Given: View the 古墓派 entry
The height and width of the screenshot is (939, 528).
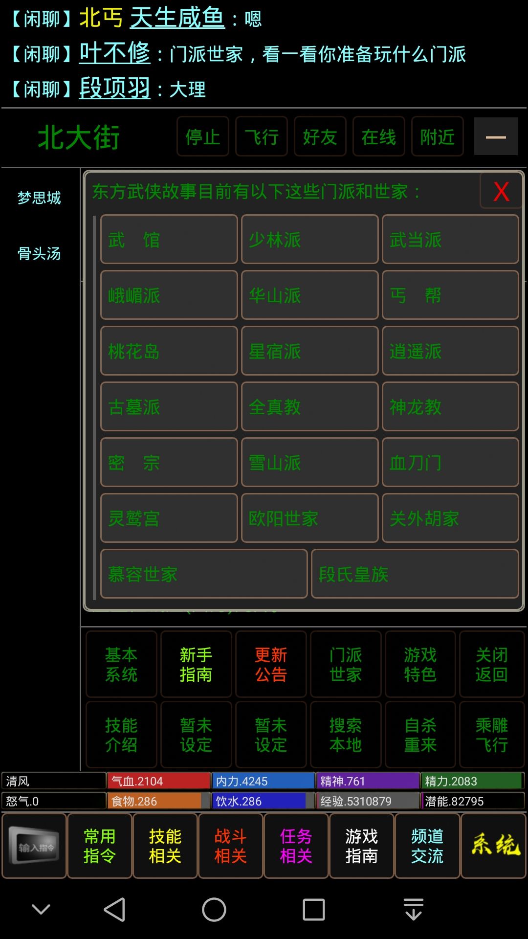Looking at the screenshot, I should [169, 407].
